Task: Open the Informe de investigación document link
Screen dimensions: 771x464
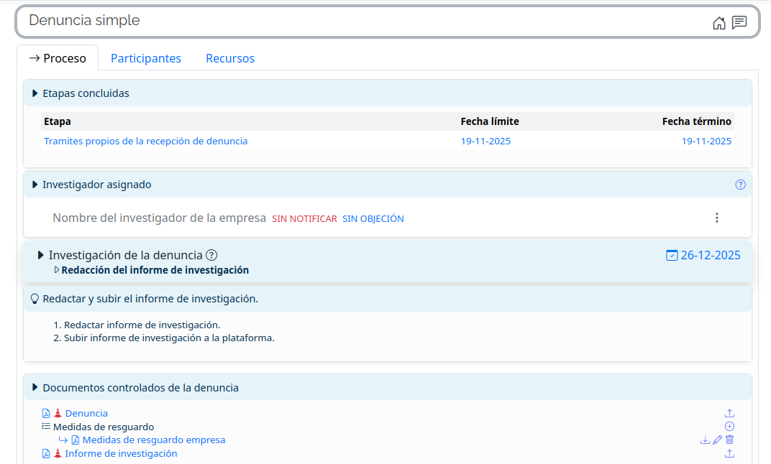Action: tap(121, 453)
